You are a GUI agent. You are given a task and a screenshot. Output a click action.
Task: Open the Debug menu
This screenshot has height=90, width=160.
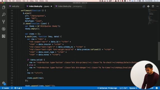pos(31,1)
